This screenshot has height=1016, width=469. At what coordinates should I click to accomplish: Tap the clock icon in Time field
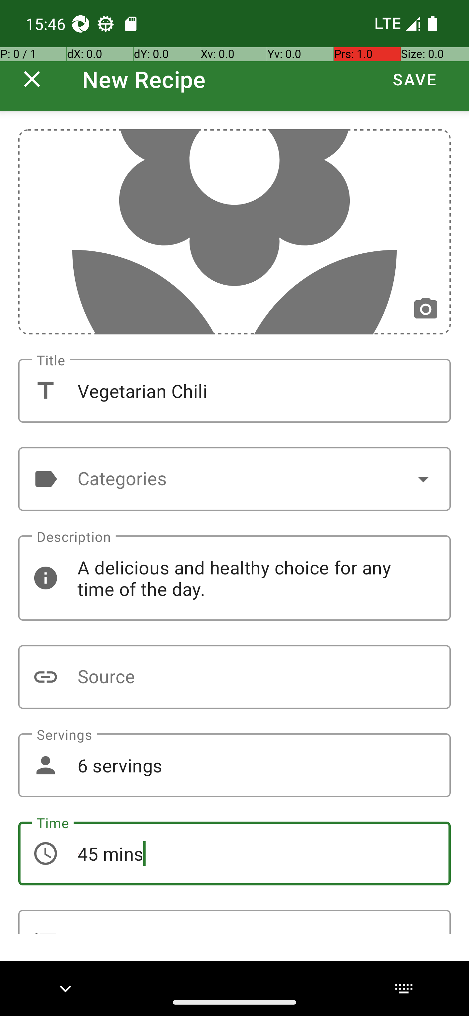[46, 854]
